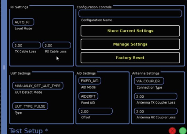Click the left sidebar grip handle
This screenshot has width=187, height=134.
click(4, 68)
